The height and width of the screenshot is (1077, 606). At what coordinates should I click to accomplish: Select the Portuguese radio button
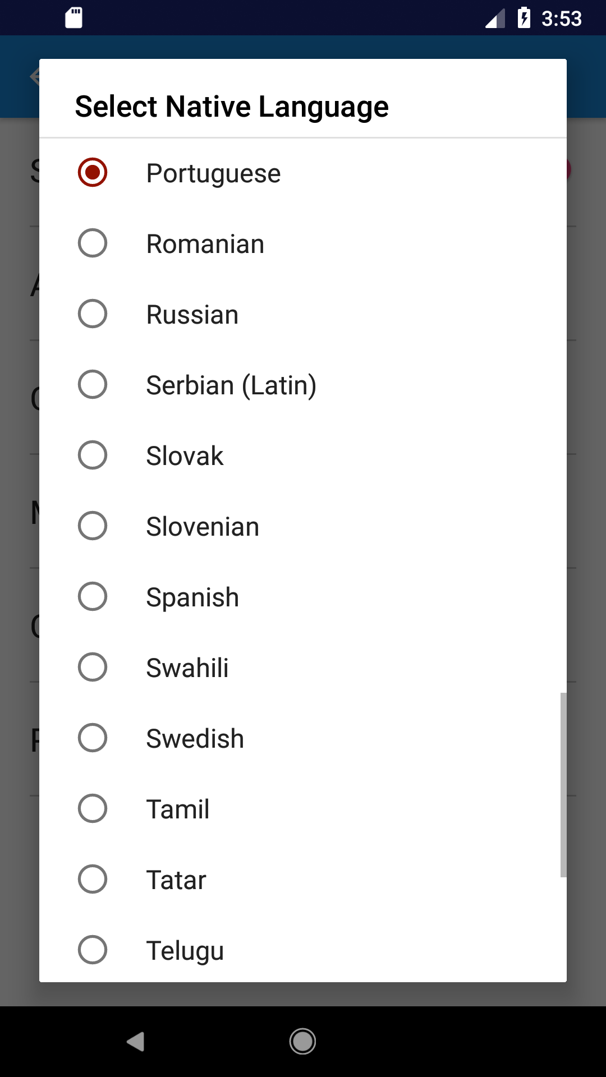93,172
